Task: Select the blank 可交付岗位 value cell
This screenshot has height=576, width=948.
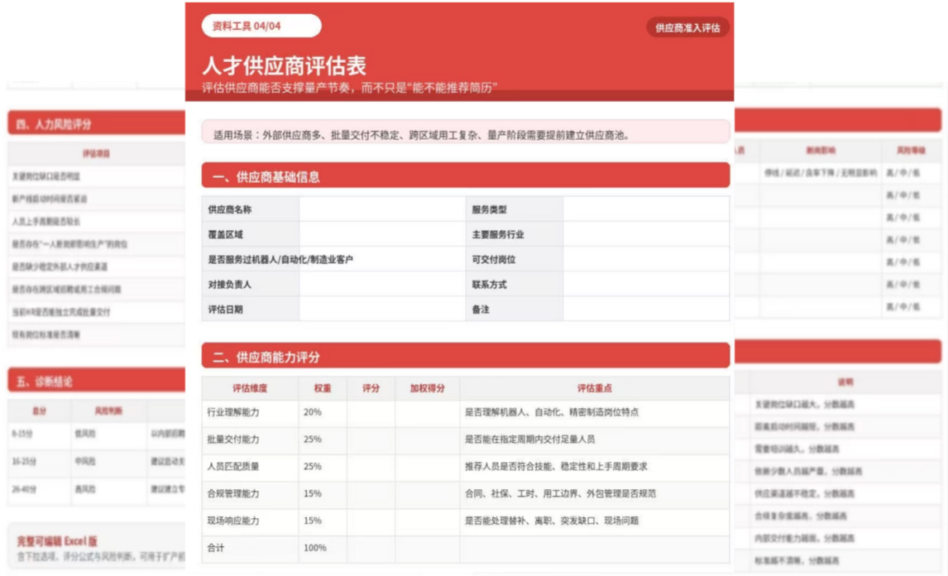Action: (x=646, y=259)
